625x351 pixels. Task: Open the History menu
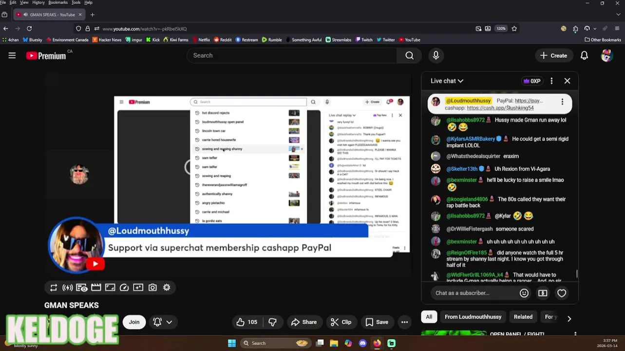click(38, 2)
